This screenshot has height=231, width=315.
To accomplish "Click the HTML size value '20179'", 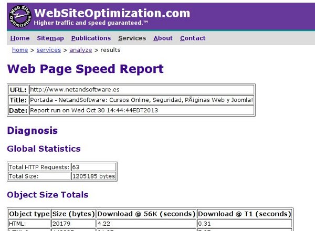I will 73,224.
